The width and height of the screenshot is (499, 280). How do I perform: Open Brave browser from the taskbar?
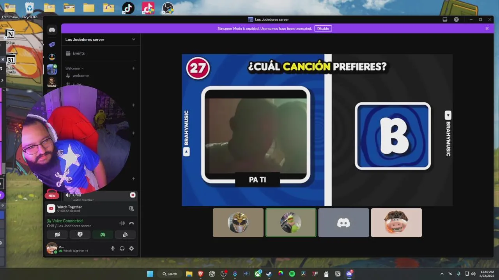(200, 274)
